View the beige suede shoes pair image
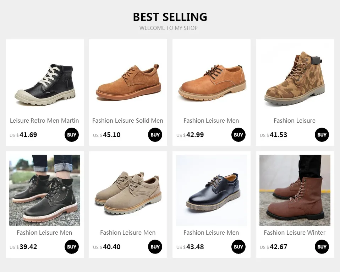The height and width of the screenshot is (272, 340). (x=128, y=190)
